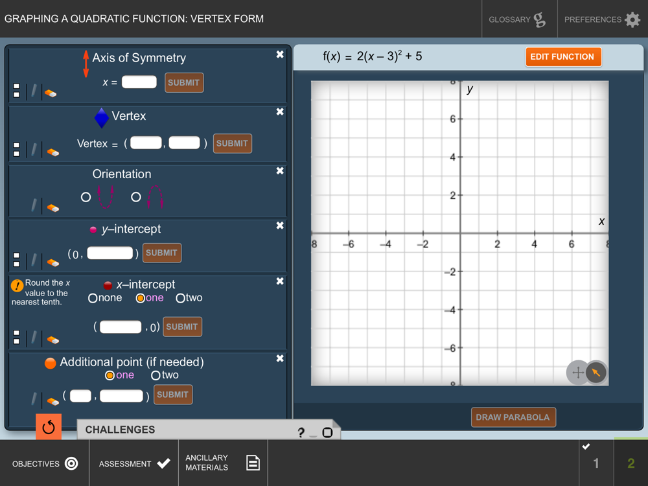Close the Orientation panel
Image resolution: width=648 pixels, height=486 pixels.
pos(280,170)
